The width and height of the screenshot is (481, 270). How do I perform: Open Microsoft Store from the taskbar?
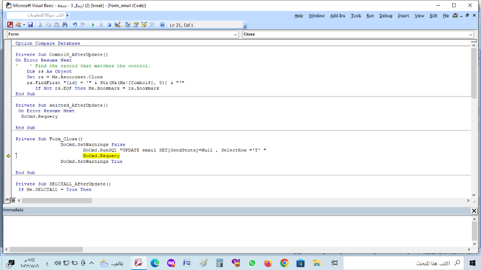[x=300, y=263]
